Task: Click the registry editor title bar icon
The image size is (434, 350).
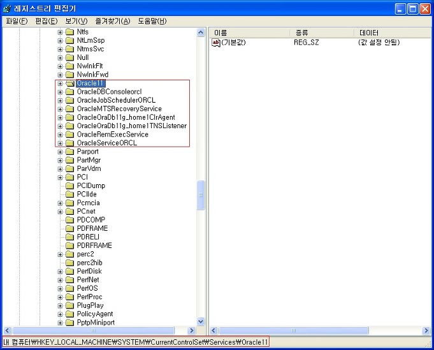Action: click(x=7, y=9)
